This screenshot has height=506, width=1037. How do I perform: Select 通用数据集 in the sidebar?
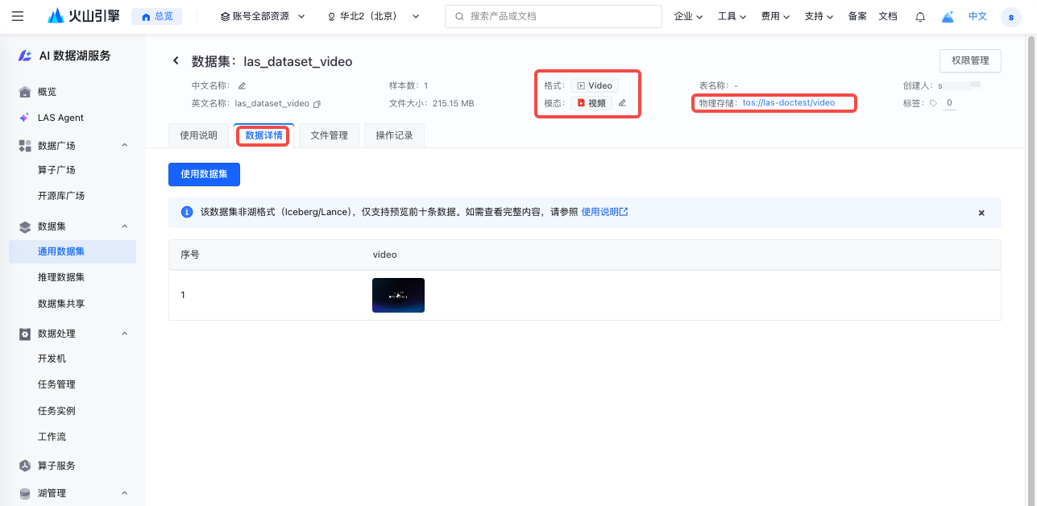pos(73,251)
